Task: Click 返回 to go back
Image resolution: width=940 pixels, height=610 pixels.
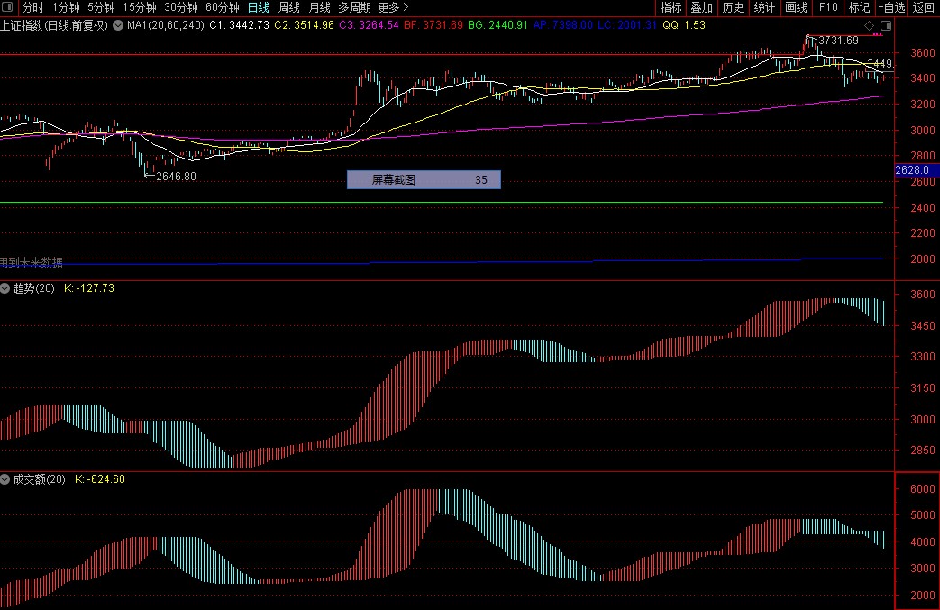Action: pyautogui.click(x=924, y=7)
